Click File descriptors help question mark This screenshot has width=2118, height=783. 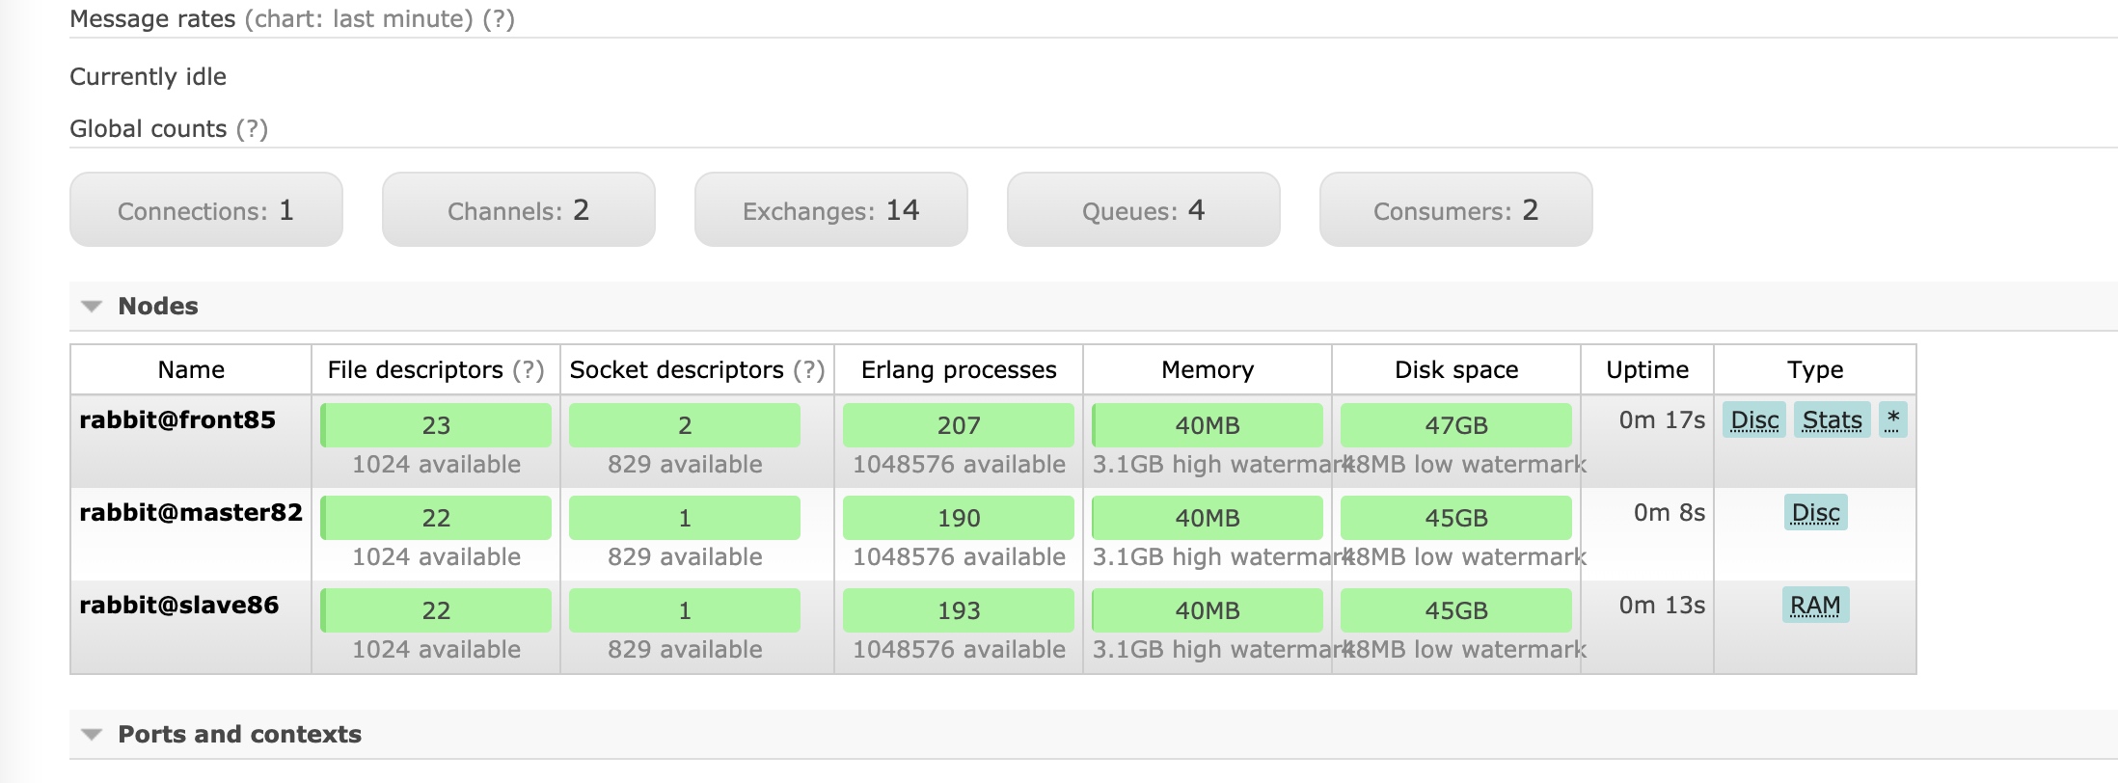(x=528, y=370)
